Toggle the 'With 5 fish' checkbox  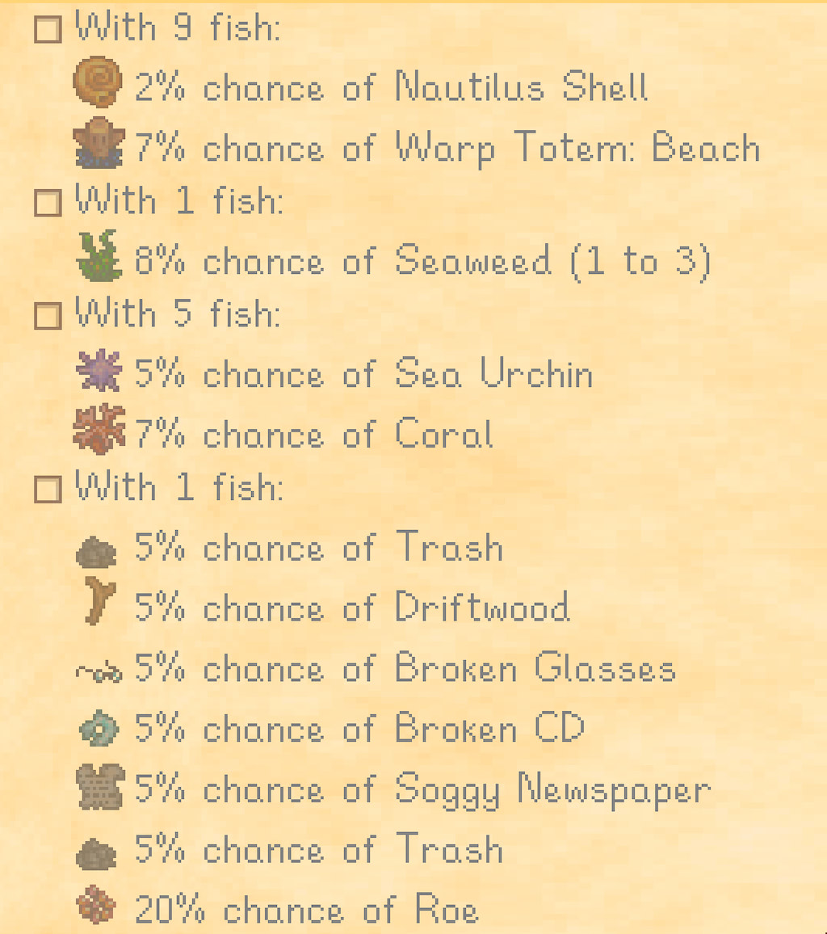48,316
